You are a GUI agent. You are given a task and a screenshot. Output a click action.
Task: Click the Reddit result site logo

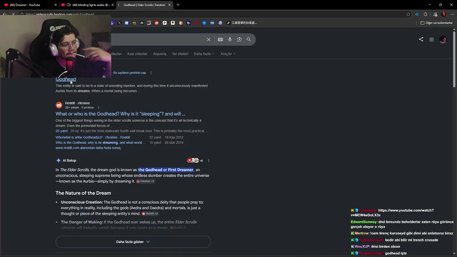(x=59, y=105)
